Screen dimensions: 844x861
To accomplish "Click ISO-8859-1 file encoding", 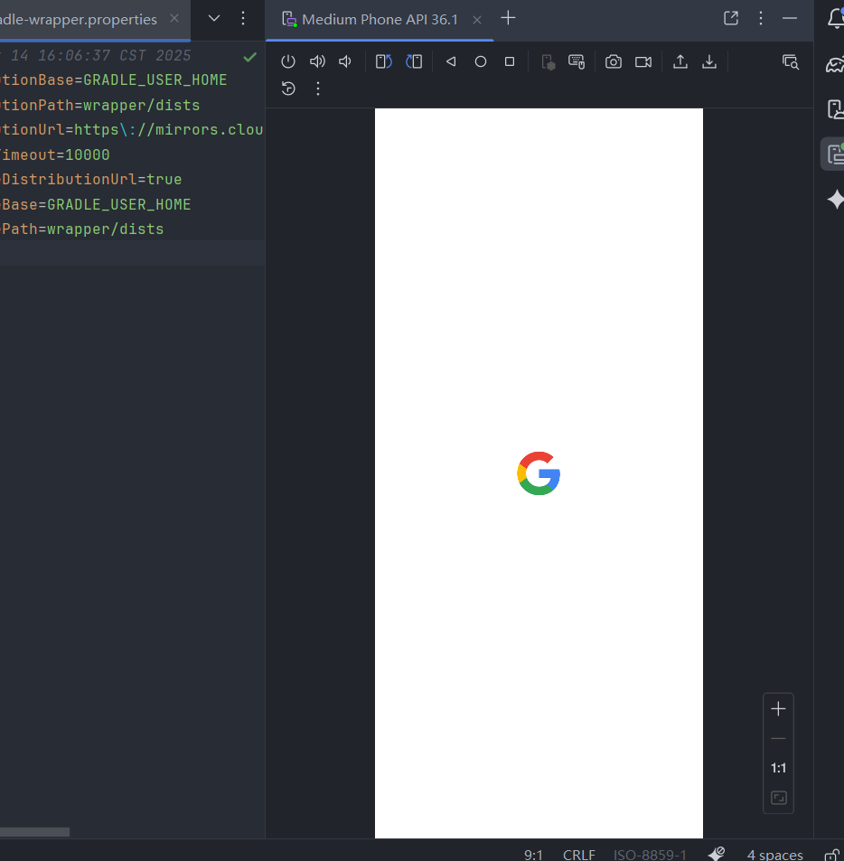I will click(650, 855).
